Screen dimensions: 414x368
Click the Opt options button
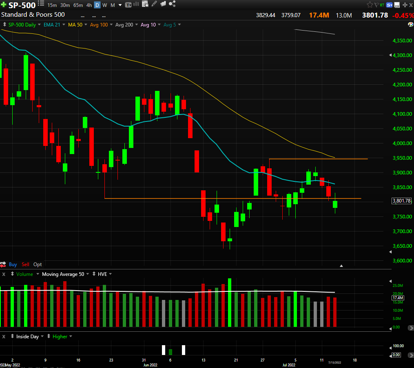[x=38, y=264]
